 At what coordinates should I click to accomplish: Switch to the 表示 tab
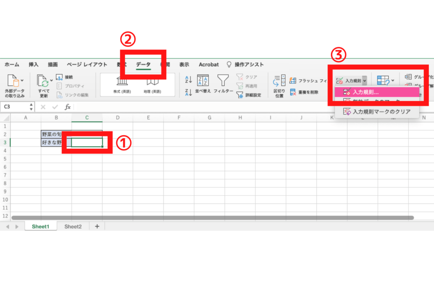point(184,64)
